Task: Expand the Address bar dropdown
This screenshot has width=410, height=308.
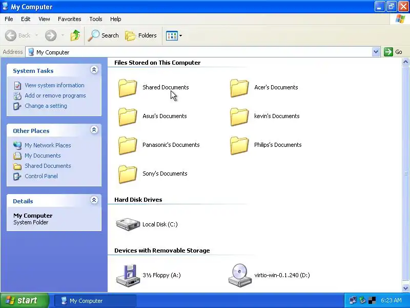Action: tap(376, 52)
